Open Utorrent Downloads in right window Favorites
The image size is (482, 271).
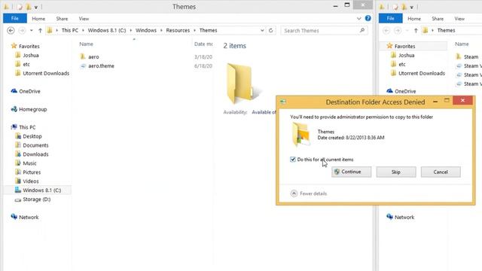(422, 74)
